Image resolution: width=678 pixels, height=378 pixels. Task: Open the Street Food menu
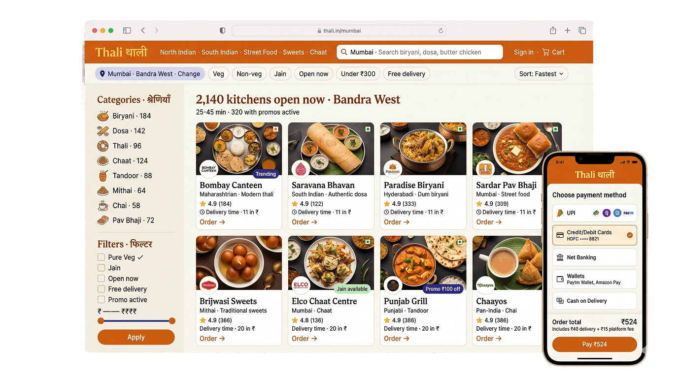[x=260, y=52]
